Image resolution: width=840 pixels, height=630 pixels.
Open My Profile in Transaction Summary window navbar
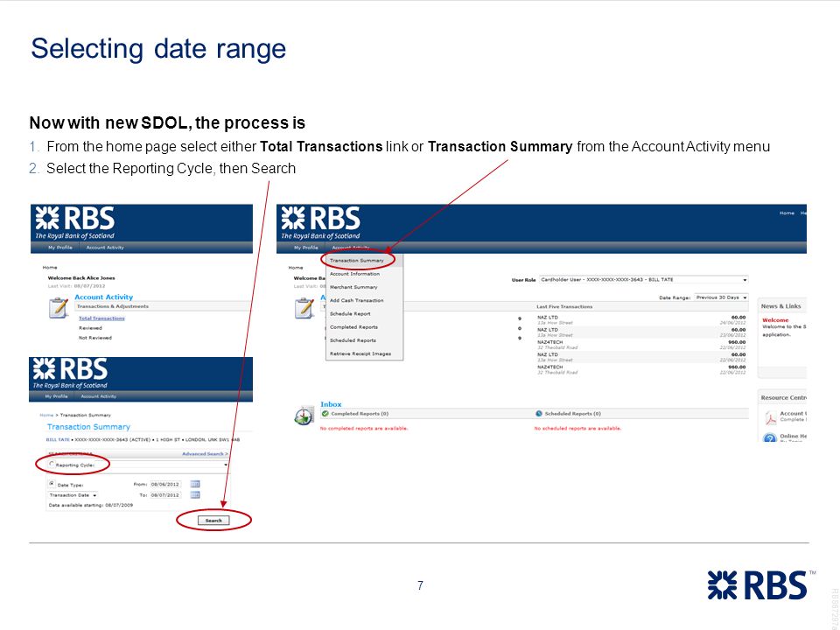coord(56,396)
